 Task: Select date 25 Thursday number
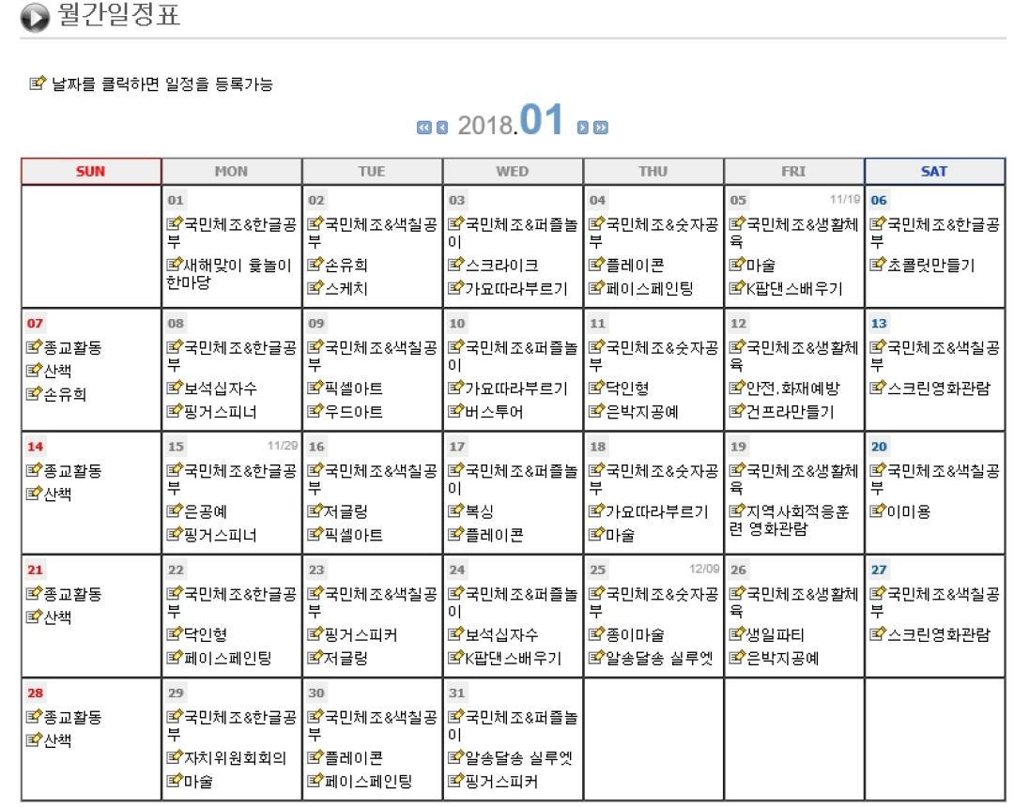(597, 570)
